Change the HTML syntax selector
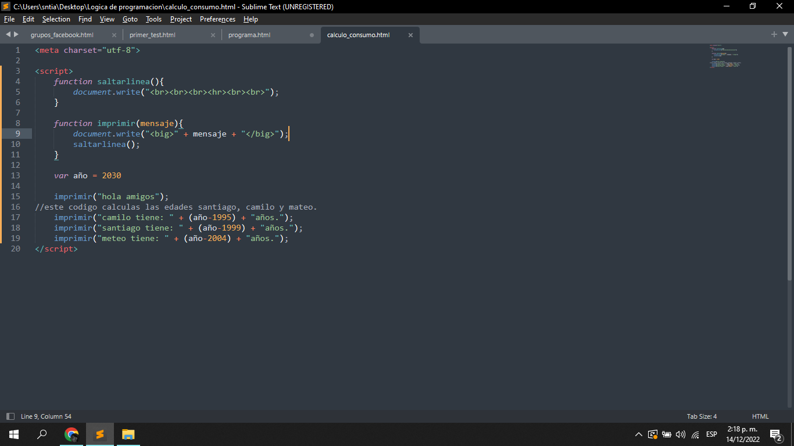 tap(760, 416)
